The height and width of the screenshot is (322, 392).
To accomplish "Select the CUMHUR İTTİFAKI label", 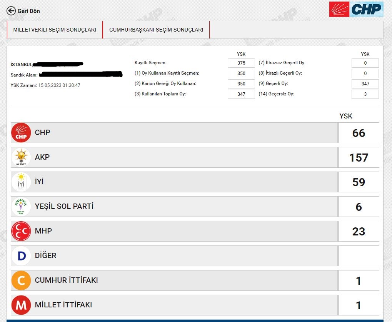I will click(x=66, y=280).
